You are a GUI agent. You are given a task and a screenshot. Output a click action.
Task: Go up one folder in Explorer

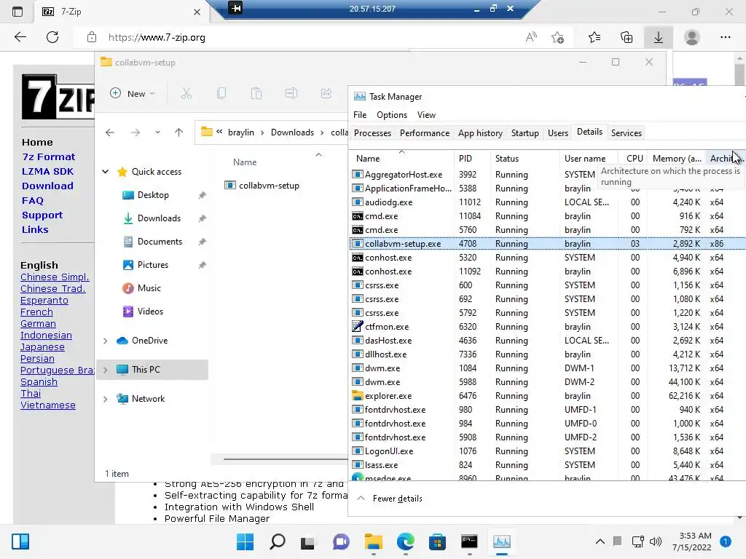pos(179,132)
